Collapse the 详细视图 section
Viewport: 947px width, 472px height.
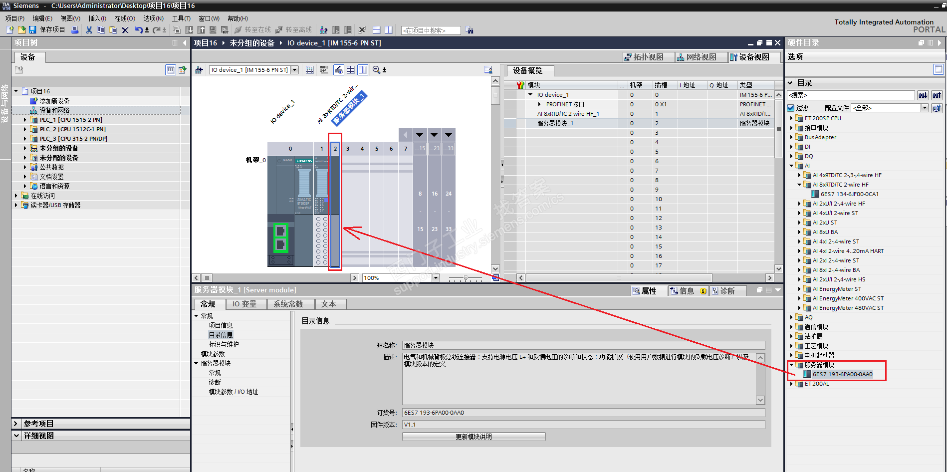point(16,436)
